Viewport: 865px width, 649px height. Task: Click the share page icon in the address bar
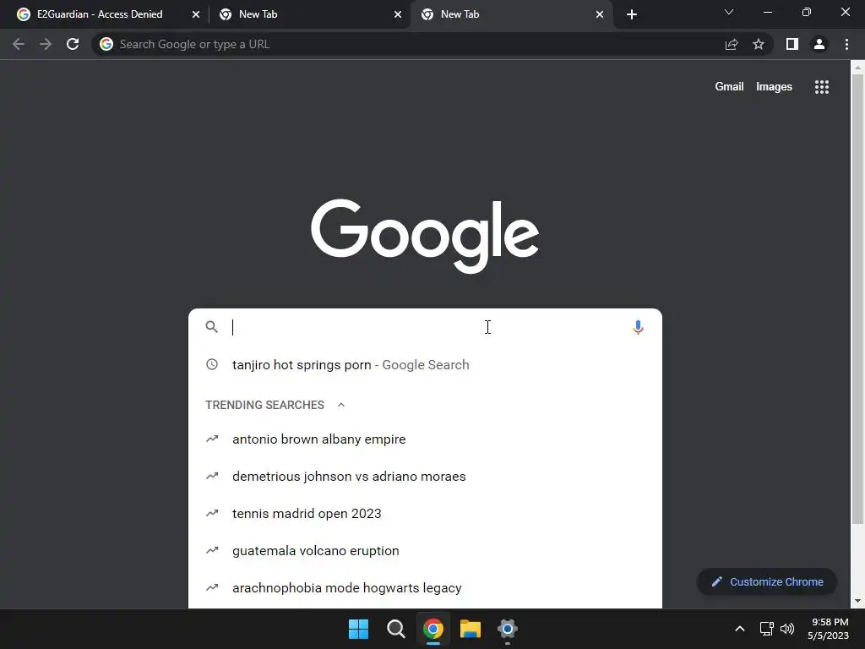(732, 44)
